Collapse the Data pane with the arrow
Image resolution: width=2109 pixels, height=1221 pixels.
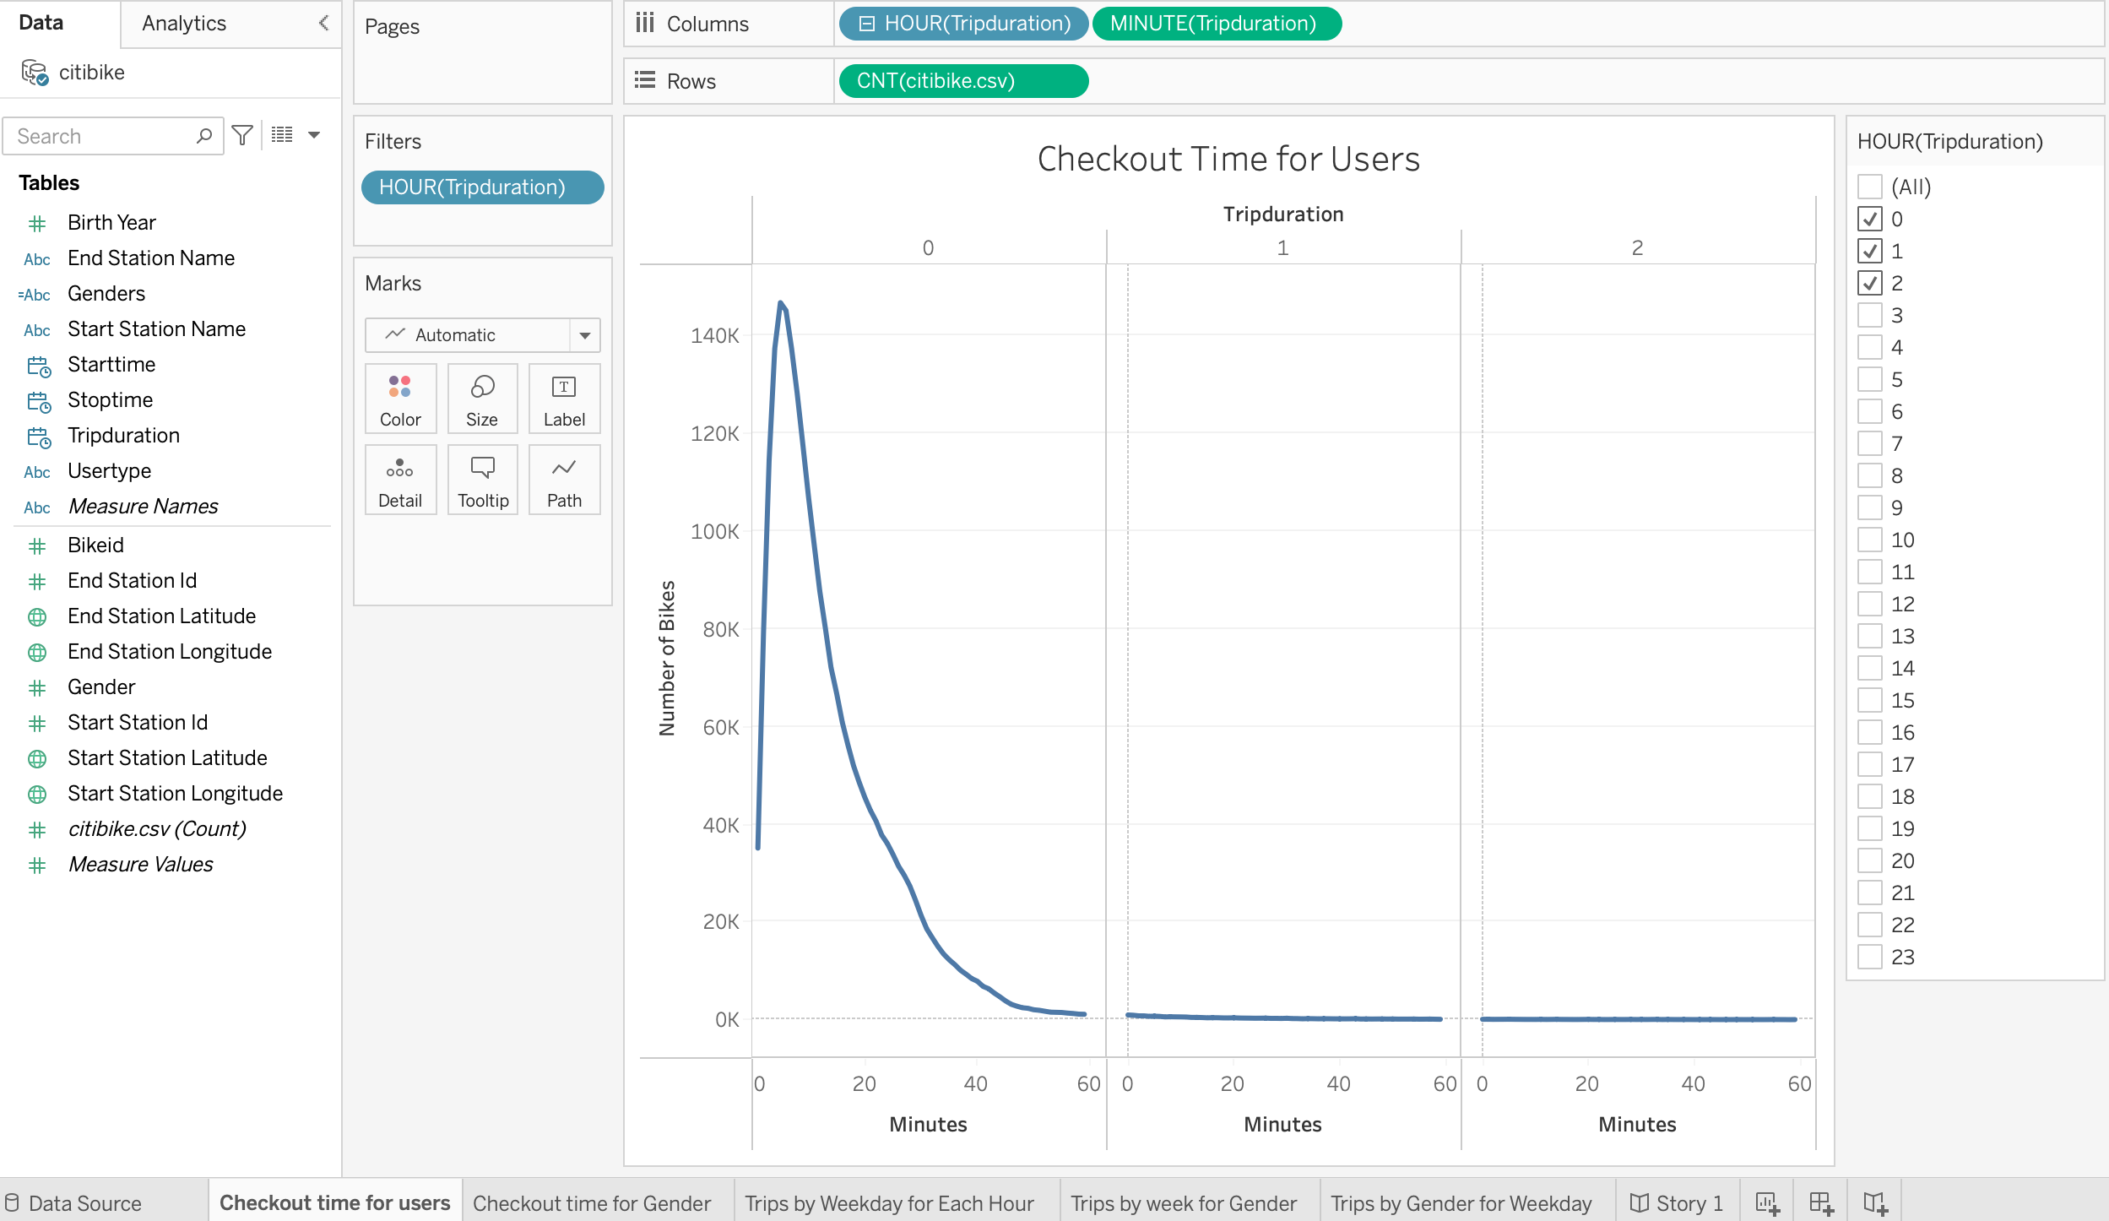pos(323,23)
